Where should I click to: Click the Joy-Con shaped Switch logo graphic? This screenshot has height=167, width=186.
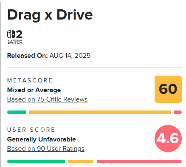pos(11,34)
